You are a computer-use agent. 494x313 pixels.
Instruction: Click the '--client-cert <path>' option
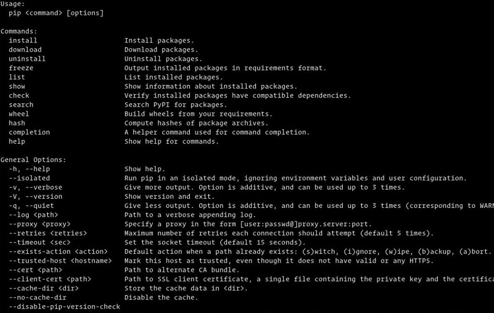[x=50, y=279]
